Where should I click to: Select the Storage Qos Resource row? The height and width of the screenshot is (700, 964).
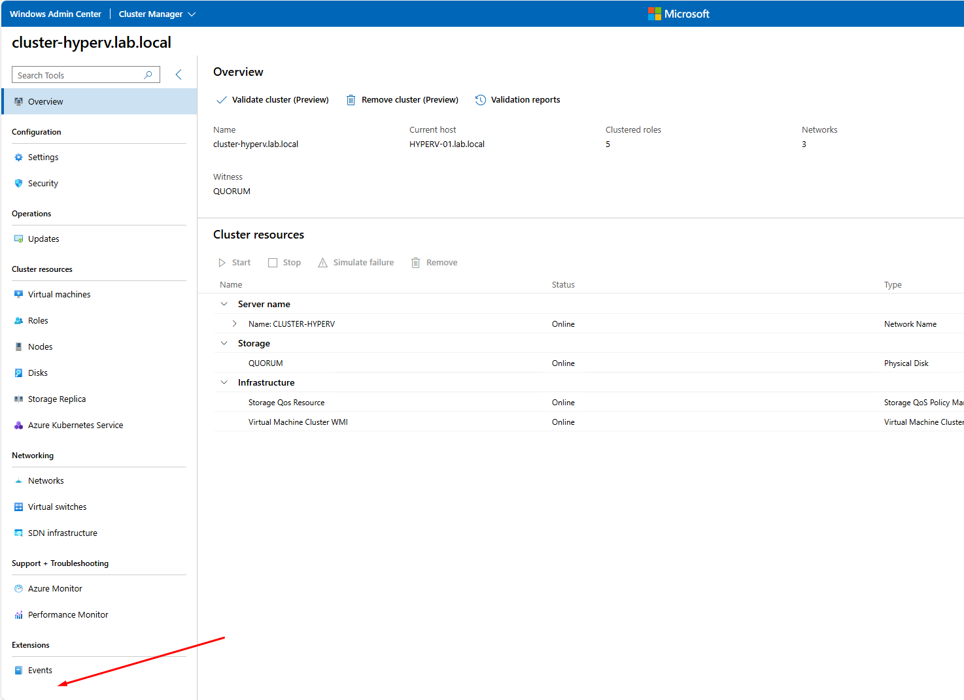pos(589,402)
